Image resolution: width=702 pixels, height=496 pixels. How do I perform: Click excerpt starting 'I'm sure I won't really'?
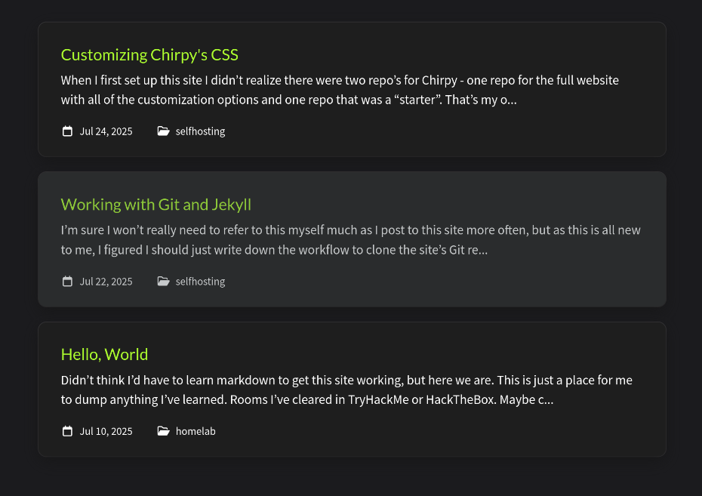pyautogui.click(x=350, y=239)
